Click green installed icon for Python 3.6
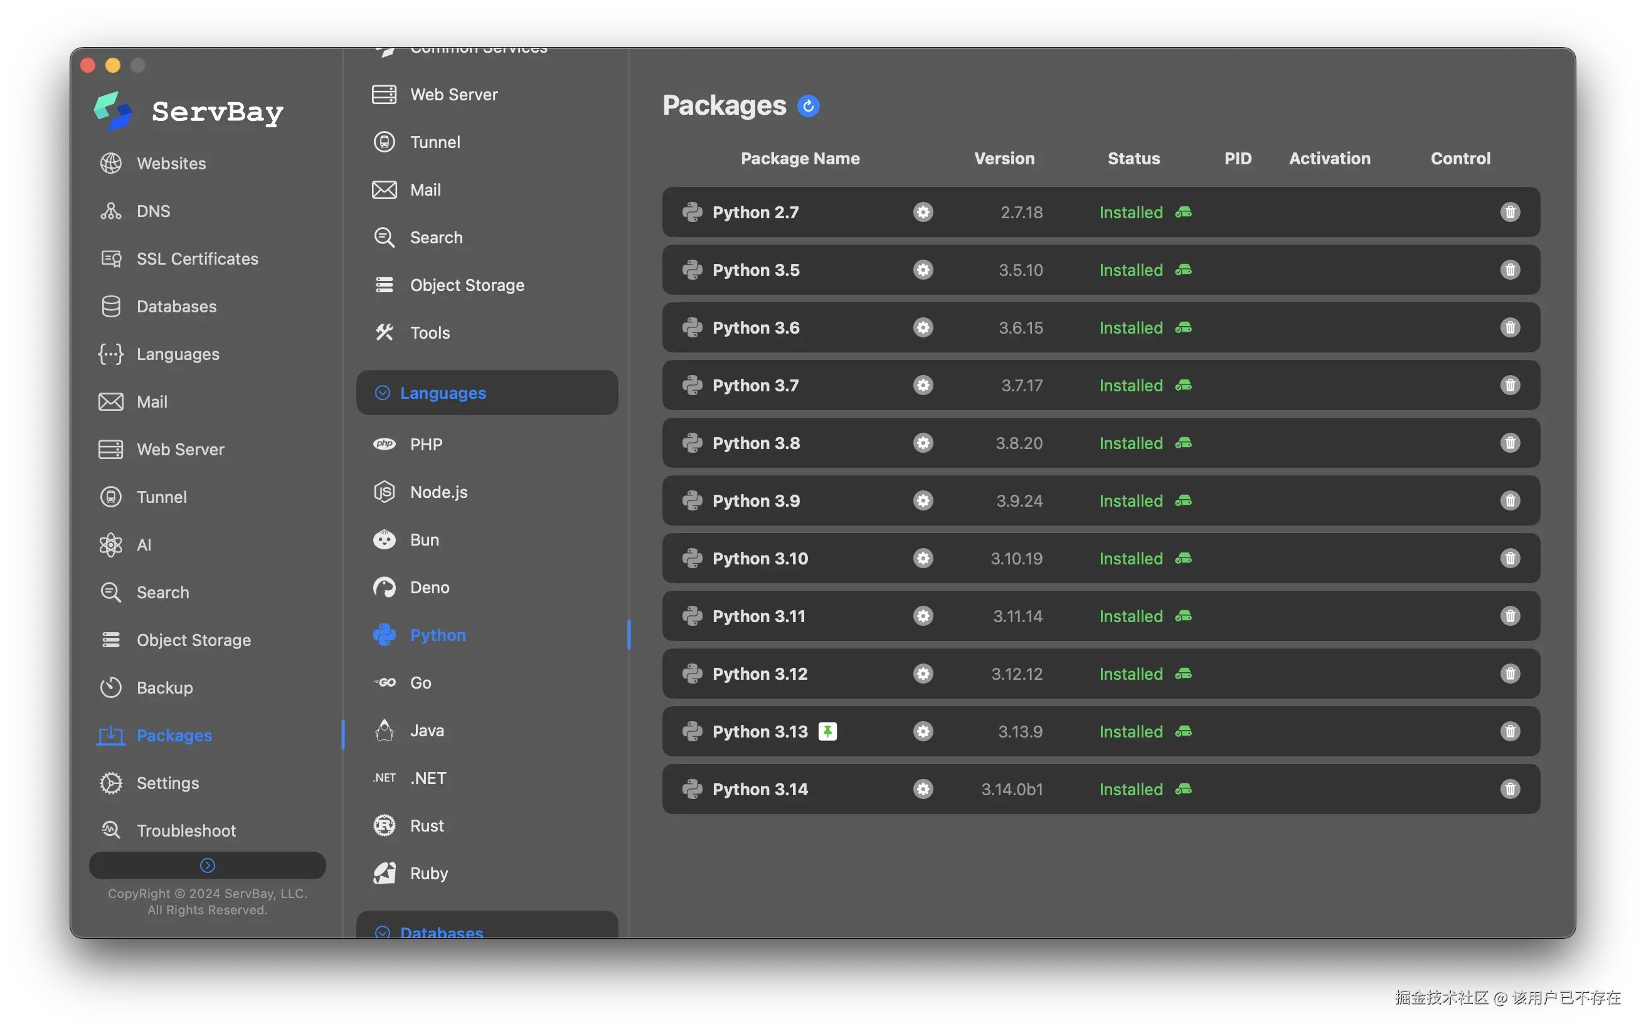This screenshot has height=1031, width=1646. tap(1183, 328)
